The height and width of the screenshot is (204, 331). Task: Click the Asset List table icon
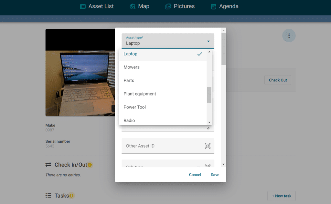pos(83,6)
